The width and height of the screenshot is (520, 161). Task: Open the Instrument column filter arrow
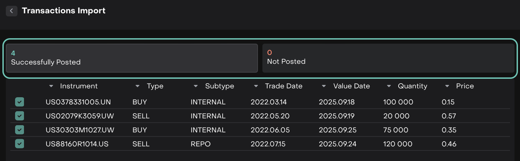(x=51, y=86)
